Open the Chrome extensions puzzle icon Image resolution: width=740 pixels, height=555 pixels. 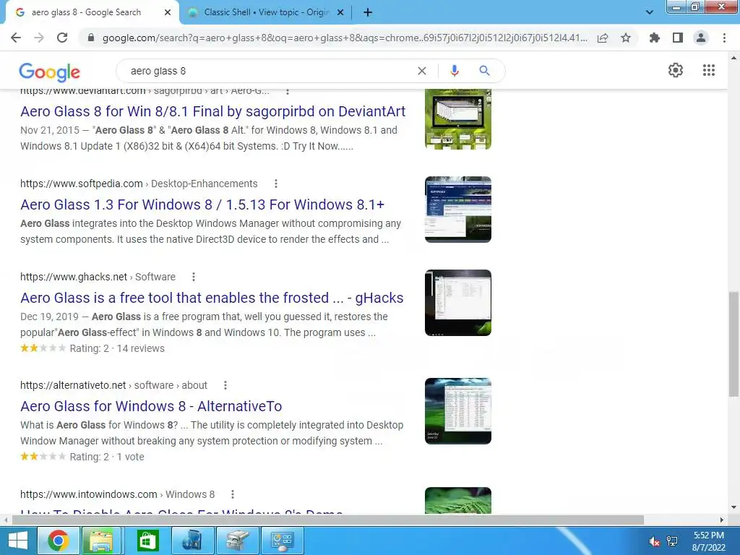pyautogui.click(x=654, y=38)
